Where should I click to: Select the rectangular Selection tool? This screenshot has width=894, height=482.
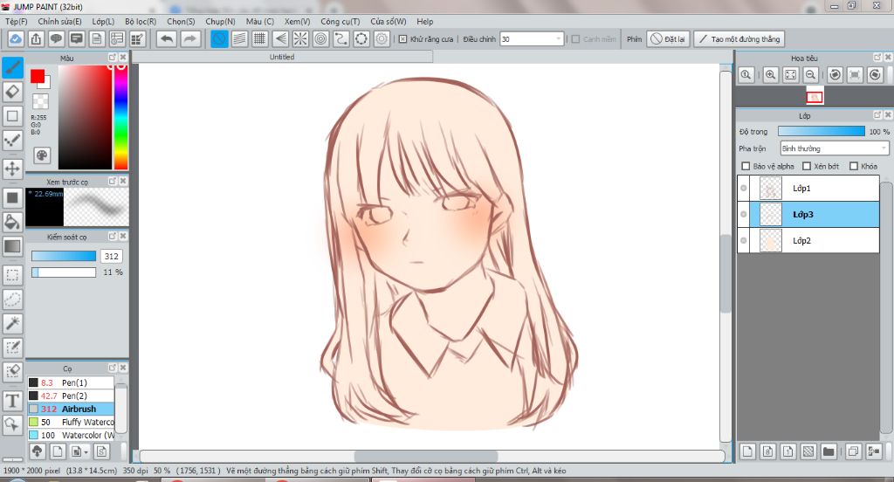tap(12, 275)
